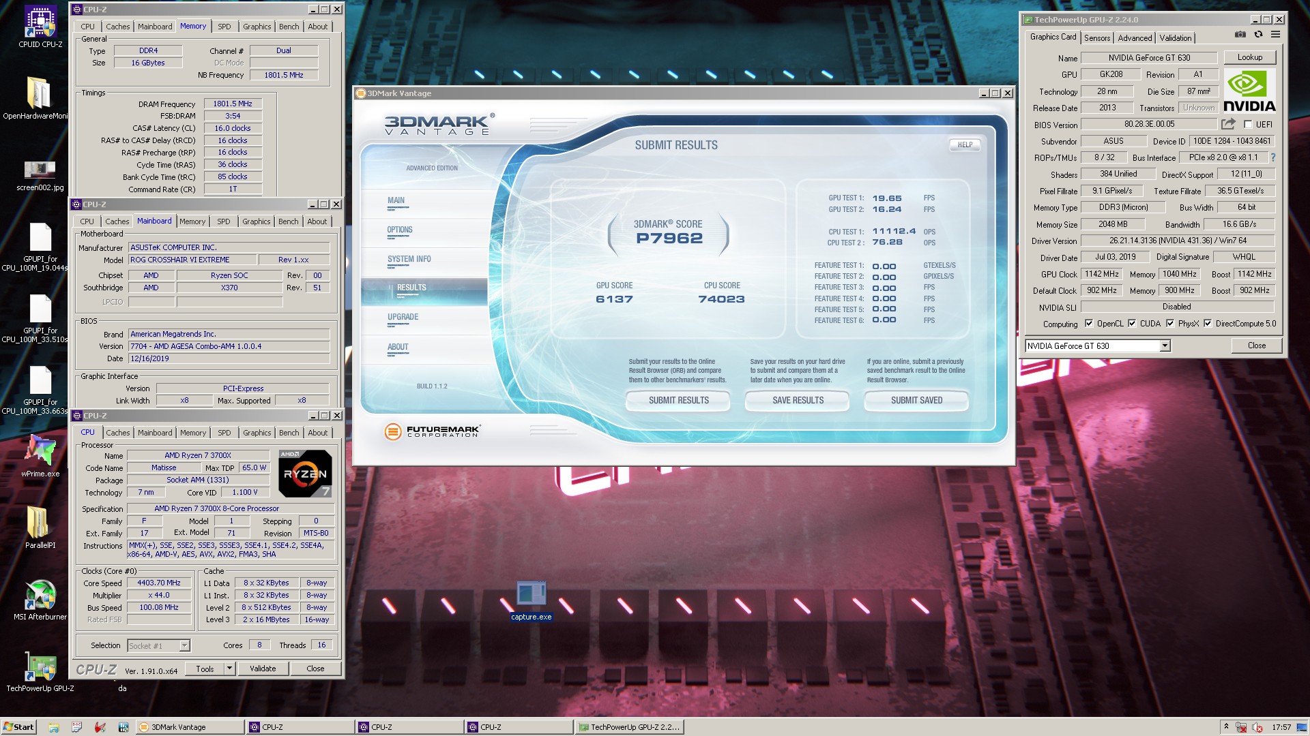Screen dimensions: 1310x736
Task: Go to MAIN section in 3DMark Vantage
Action: [x=396, y=200]
